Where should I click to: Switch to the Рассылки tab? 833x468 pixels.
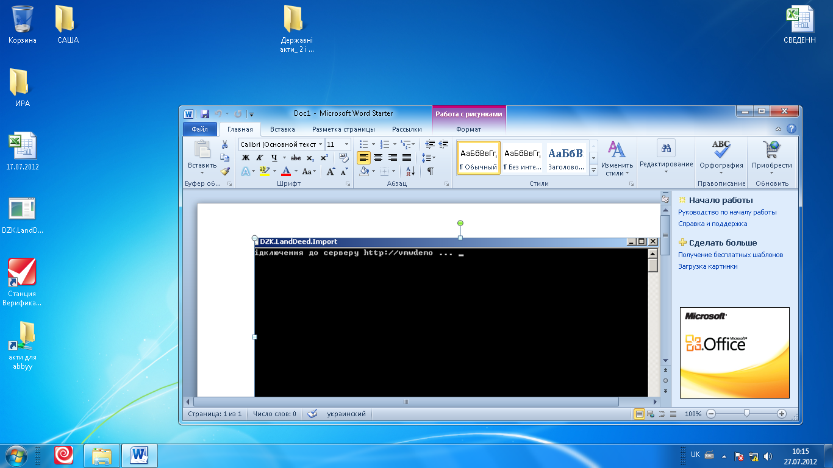pos(407,129)
